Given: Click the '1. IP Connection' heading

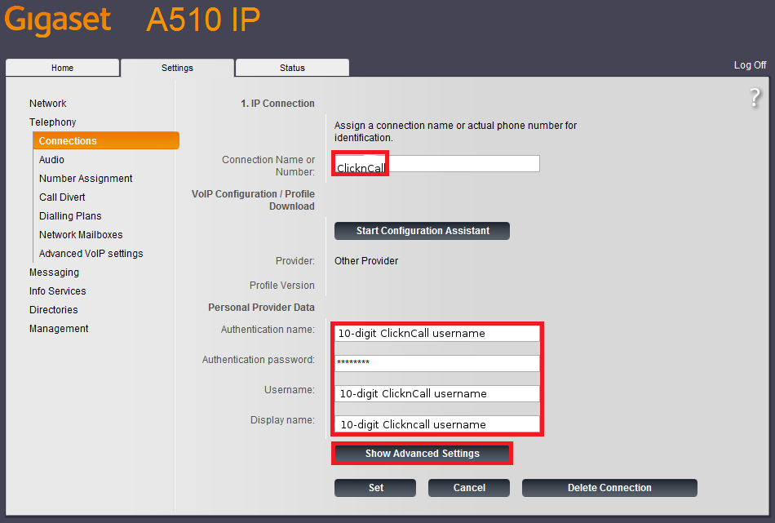Looking at the screenshot, I should tap(277, 104).
